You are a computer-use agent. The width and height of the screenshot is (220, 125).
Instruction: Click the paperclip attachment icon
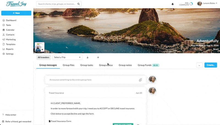pos(140,80)
